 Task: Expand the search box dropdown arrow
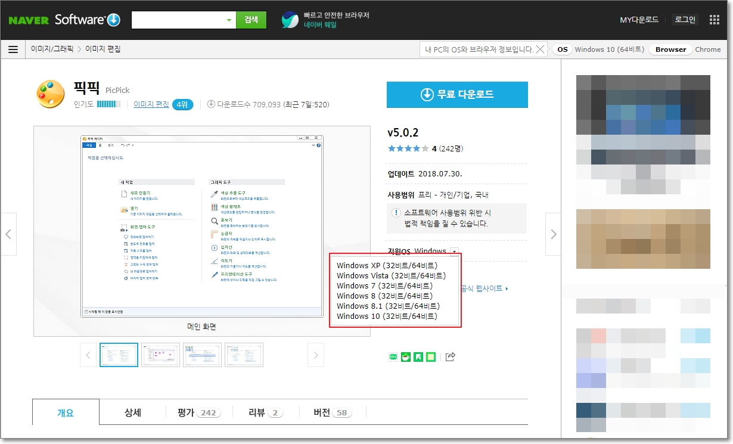click(229, 20)
